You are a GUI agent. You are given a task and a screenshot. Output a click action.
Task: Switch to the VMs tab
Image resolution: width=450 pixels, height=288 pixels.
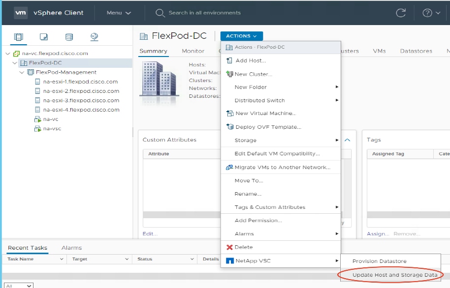pyautogui.click(x=379, y=51)
